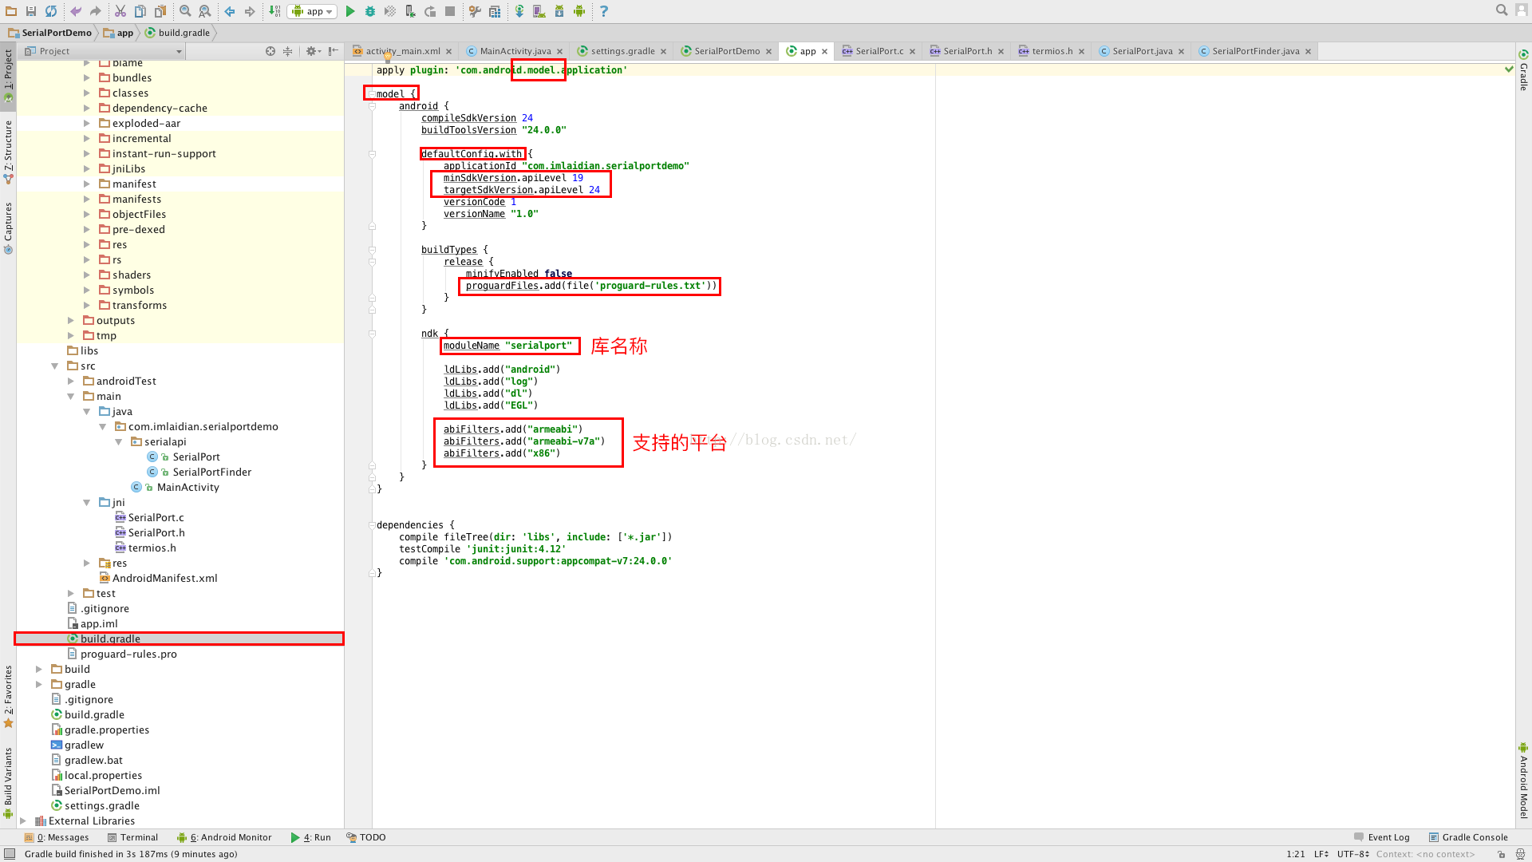Open the Help question mark icon
Viewport: 1532px width, 862px height.
point(604,11)
